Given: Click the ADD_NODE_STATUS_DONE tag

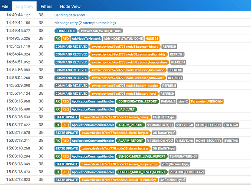Looking at the screenshot, I should 123,38.
